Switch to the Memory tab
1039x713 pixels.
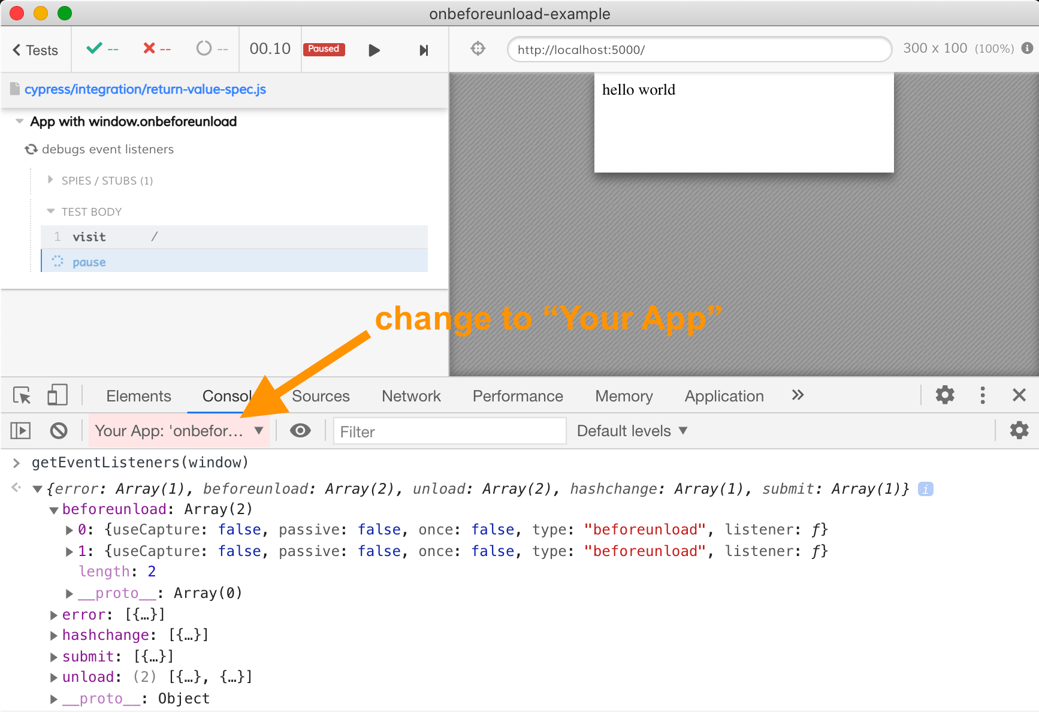pos(624,396)
